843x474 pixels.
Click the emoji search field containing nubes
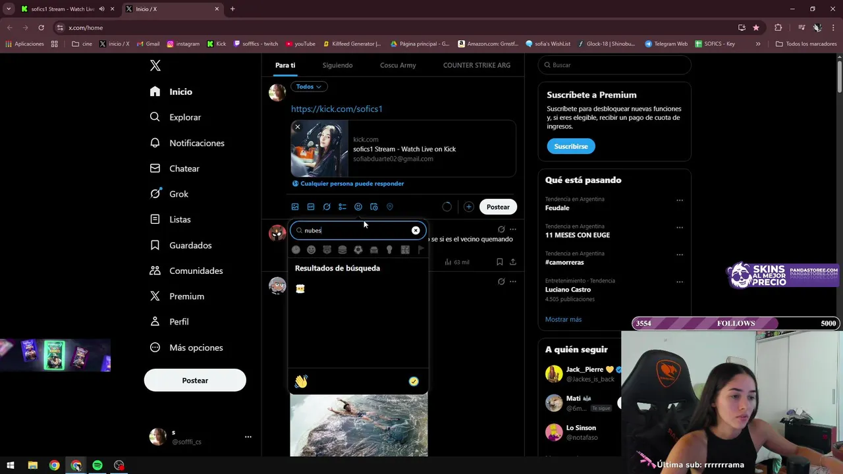coord(358,230)
